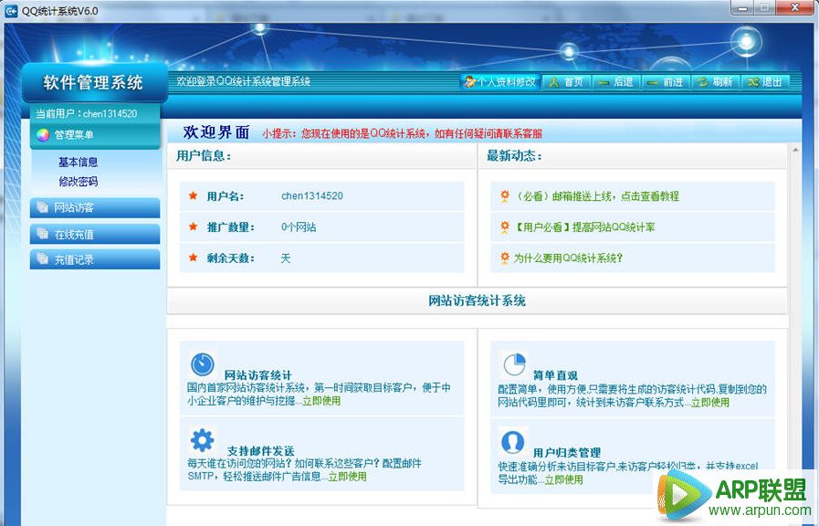
Task: Click the QQ统计系统 app icon in title bar
Action: [x=10, y=11]
